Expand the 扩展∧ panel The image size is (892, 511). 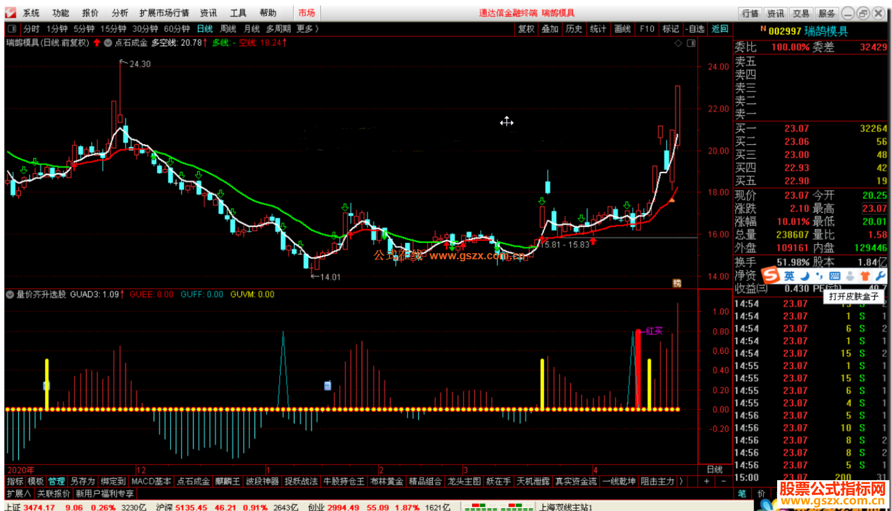19,493
